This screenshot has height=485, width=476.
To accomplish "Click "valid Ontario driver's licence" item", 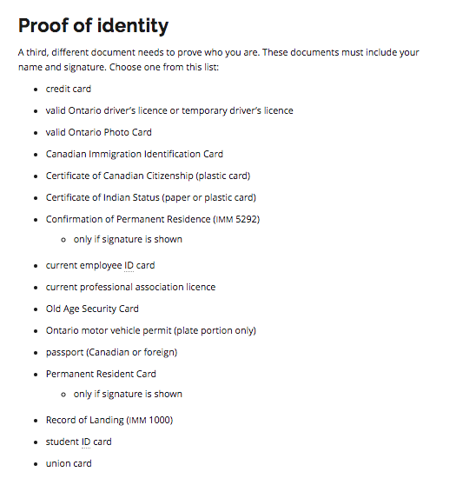I will coord(169,110).
